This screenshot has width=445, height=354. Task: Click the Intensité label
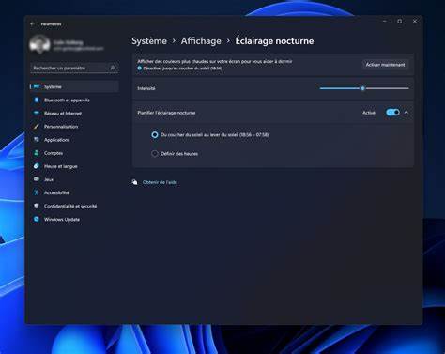146,88
